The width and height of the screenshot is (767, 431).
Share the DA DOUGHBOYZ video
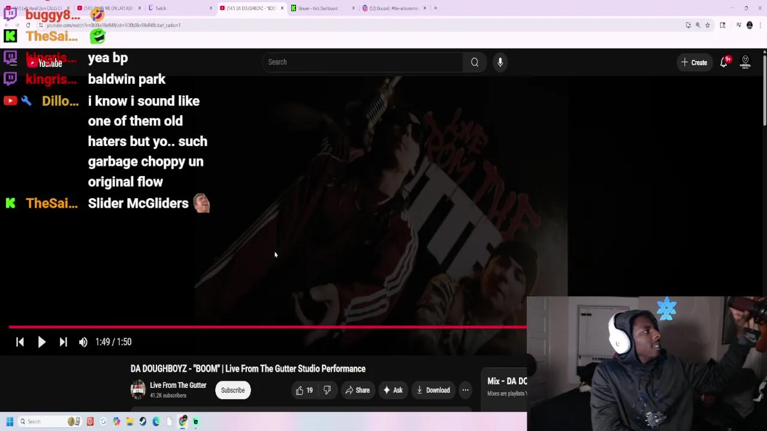[x=358, y=390]
